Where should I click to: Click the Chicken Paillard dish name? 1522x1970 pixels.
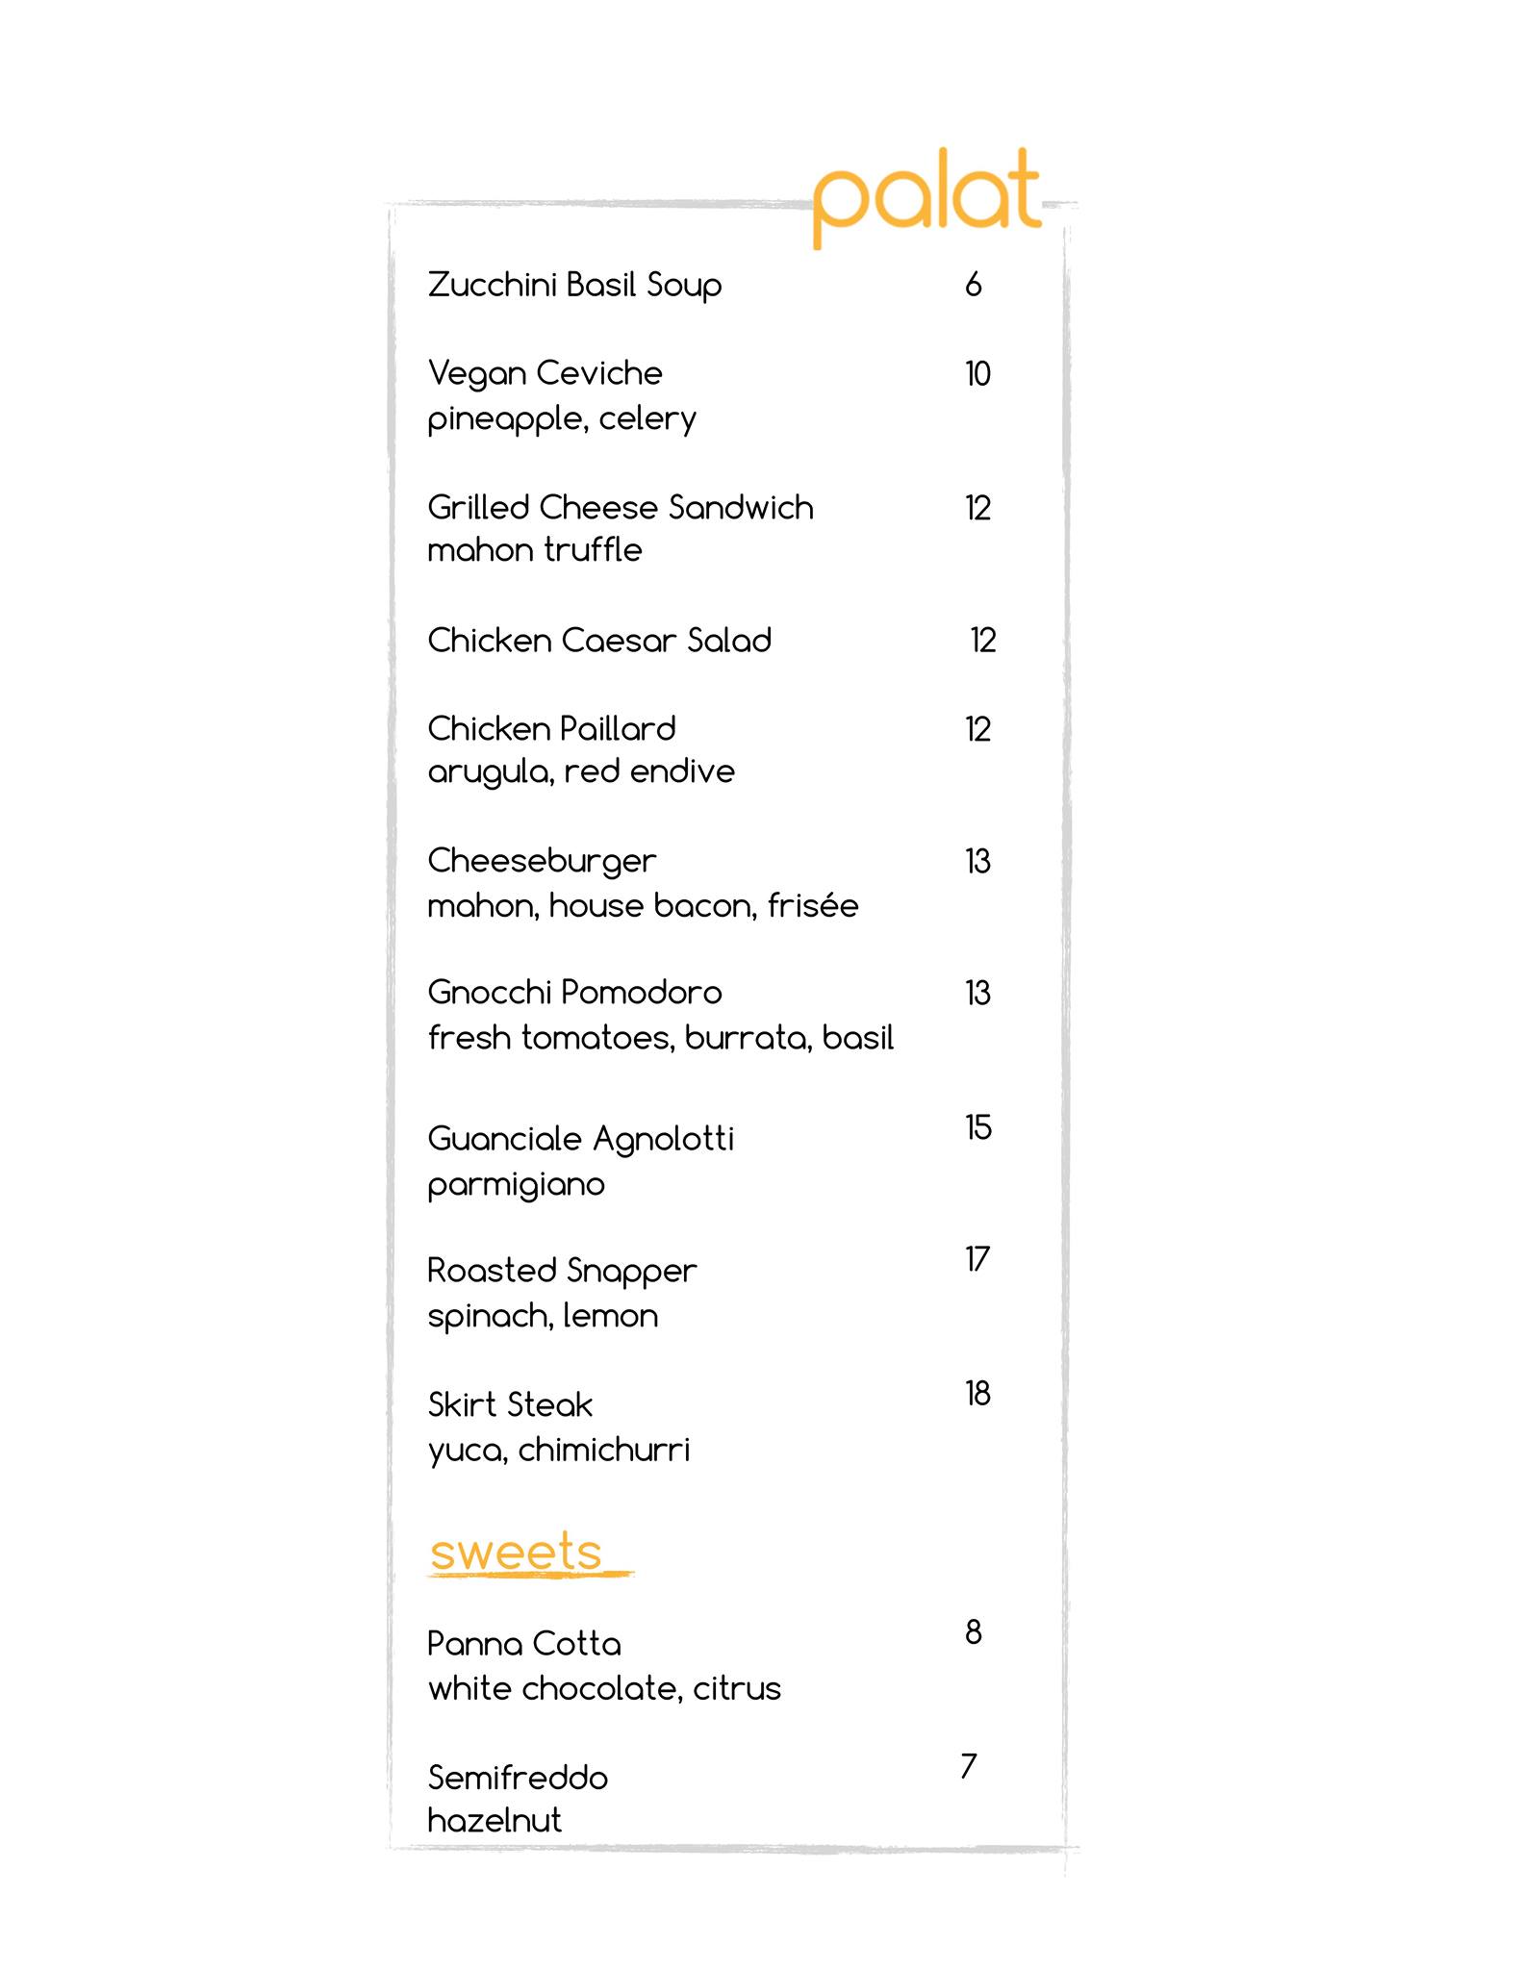pyautogui.click(x=551, y=729)
